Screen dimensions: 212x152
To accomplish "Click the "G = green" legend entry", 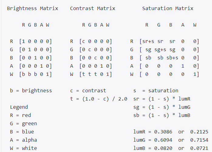I will coord(23,123).
